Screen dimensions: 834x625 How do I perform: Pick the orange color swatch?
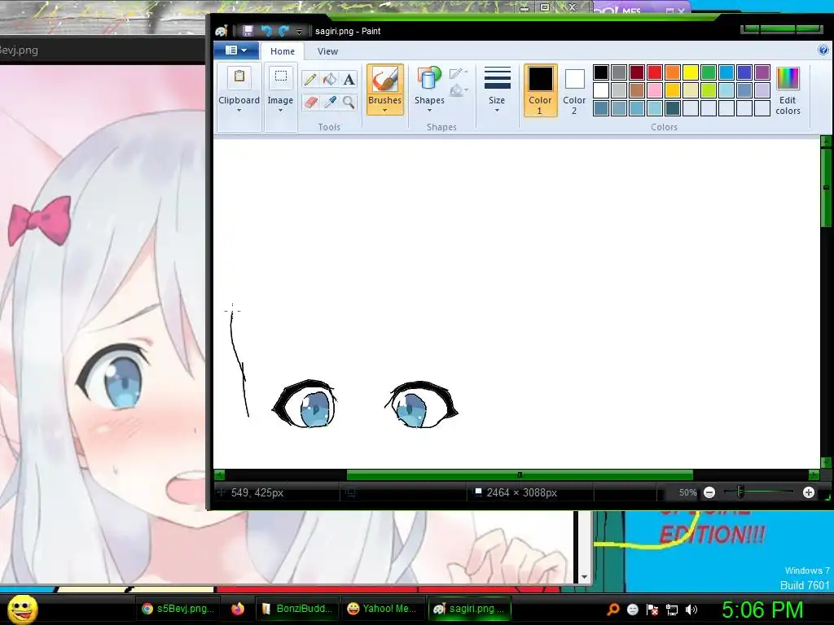click(673, 72)
